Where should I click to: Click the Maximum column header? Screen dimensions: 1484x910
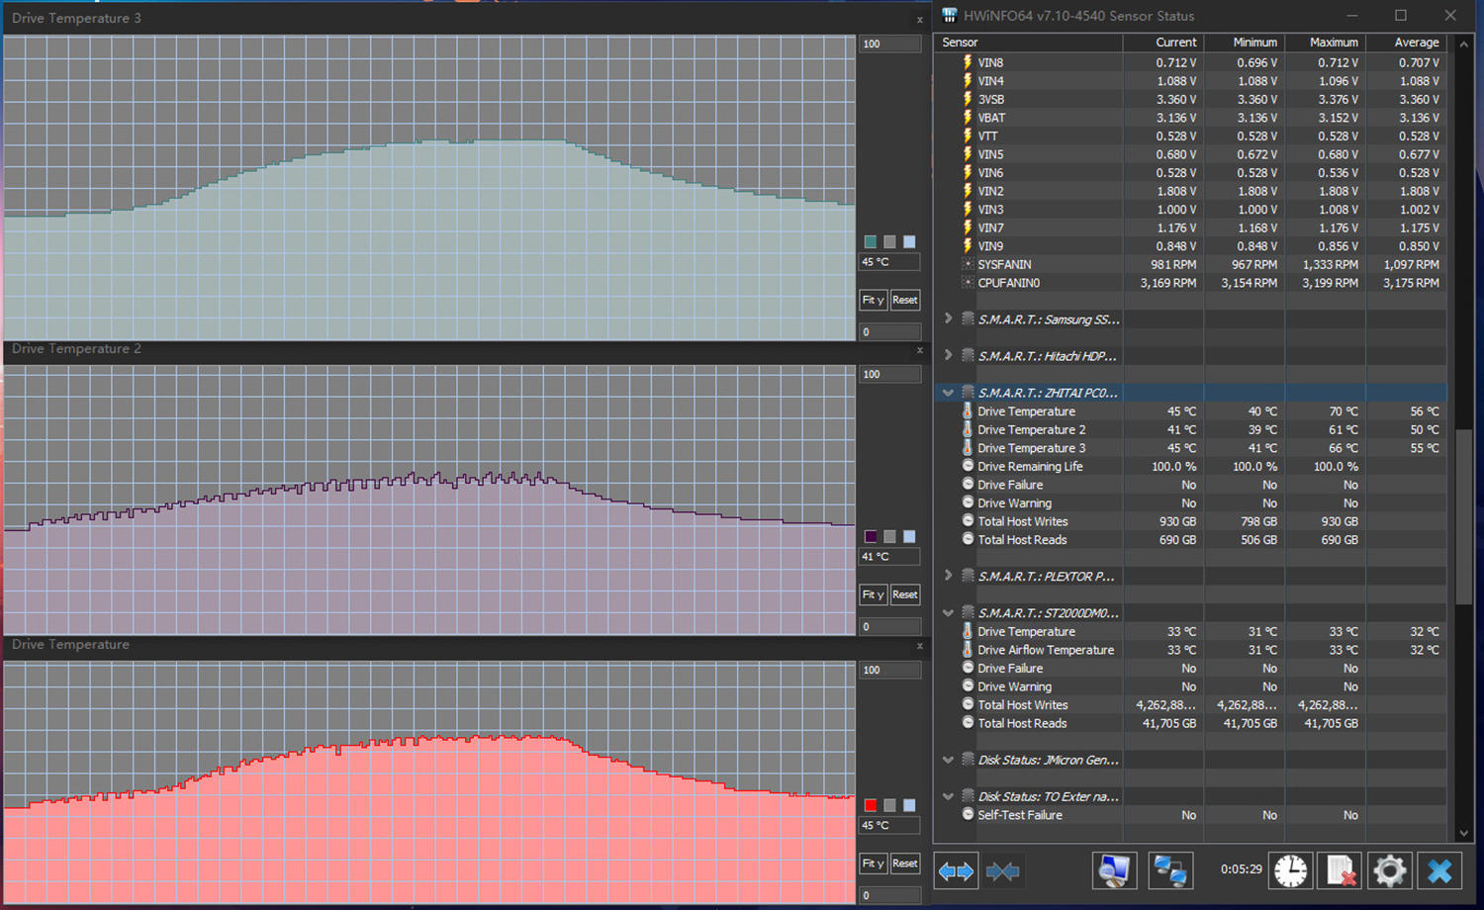[x=1325, y=43]
